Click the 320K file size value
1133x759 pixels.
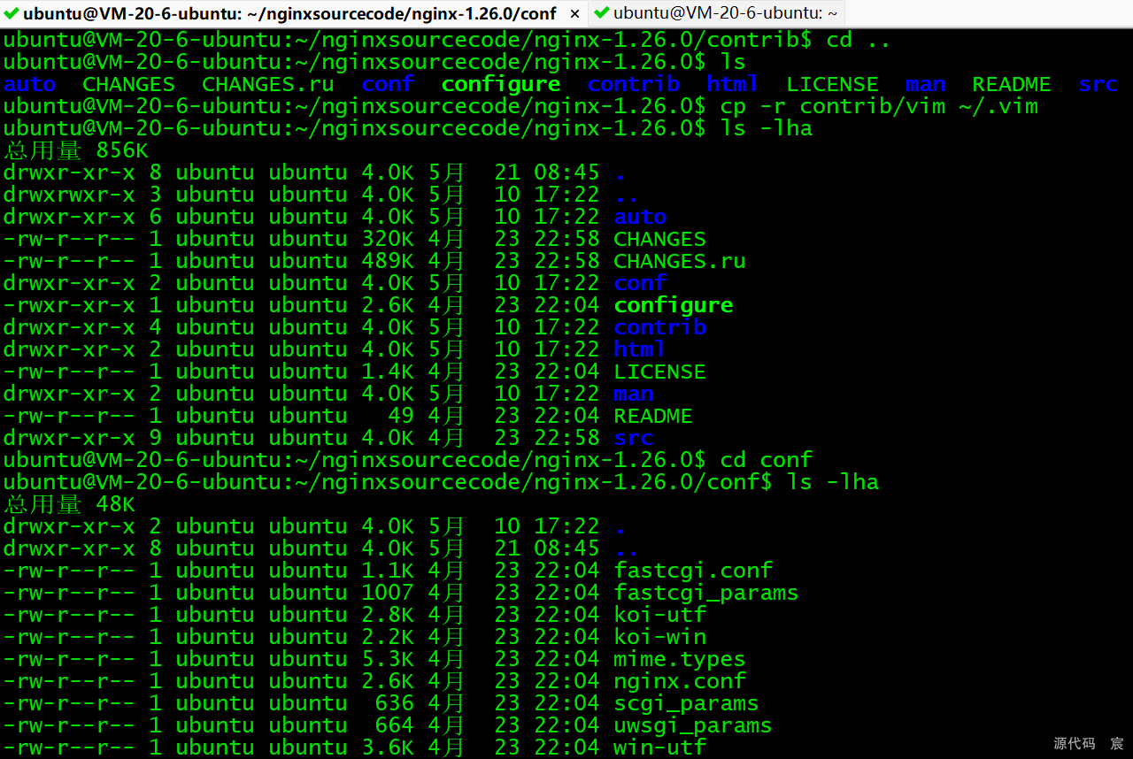tap(387, 239)
